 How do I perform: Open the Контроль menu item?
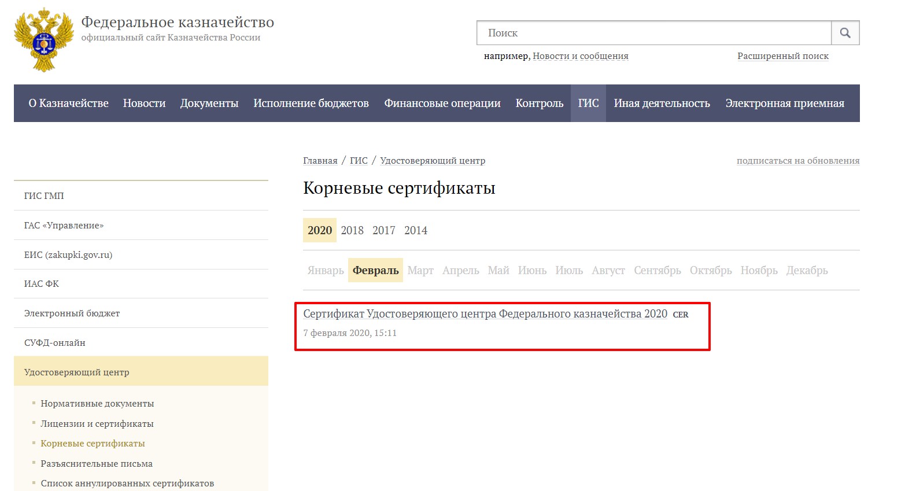click(540, 103)
